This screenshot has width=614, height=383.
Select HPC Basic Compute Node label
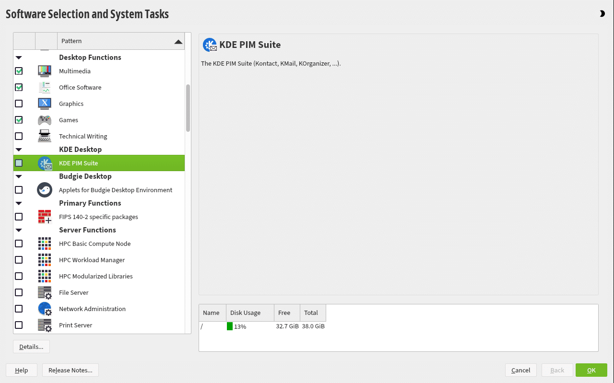(95, 244)
